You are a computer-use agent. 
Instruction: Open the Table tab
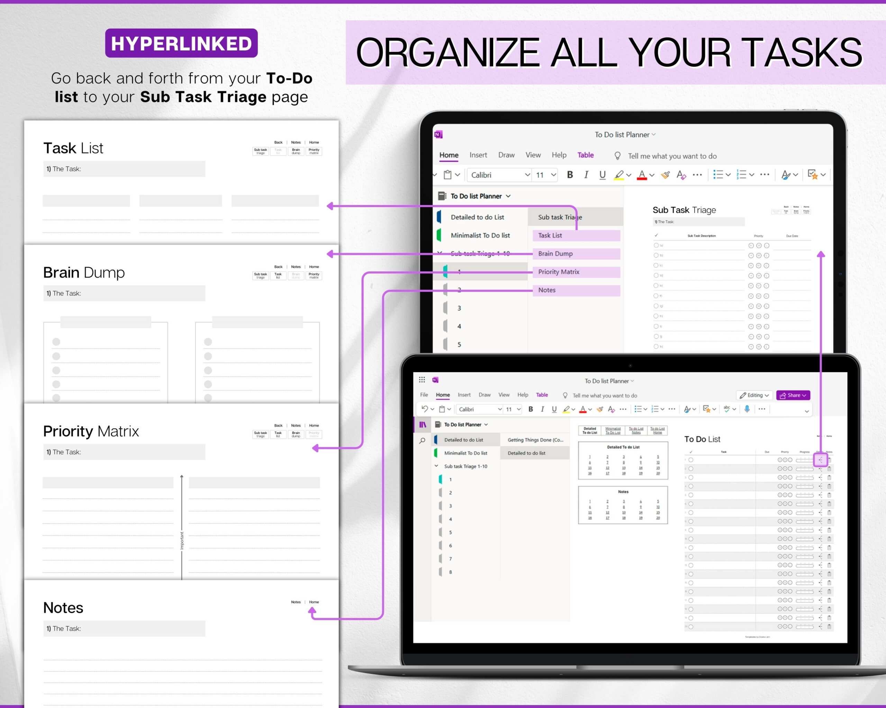(585, 155)
